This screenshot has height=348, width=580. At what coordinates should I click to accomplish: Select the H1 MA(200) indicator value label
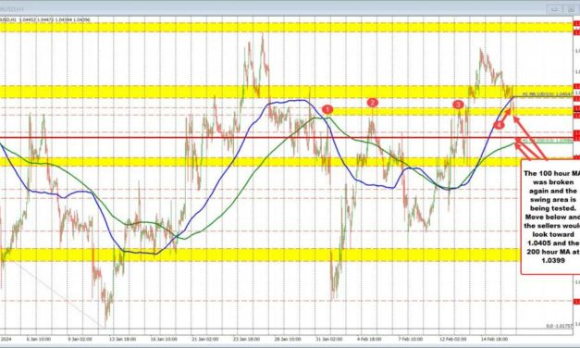(547, 141)
